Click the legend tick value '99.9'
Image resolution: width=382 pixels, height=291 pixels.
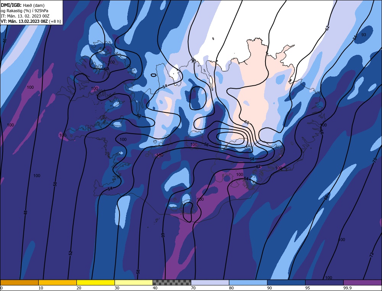[347, 288]
